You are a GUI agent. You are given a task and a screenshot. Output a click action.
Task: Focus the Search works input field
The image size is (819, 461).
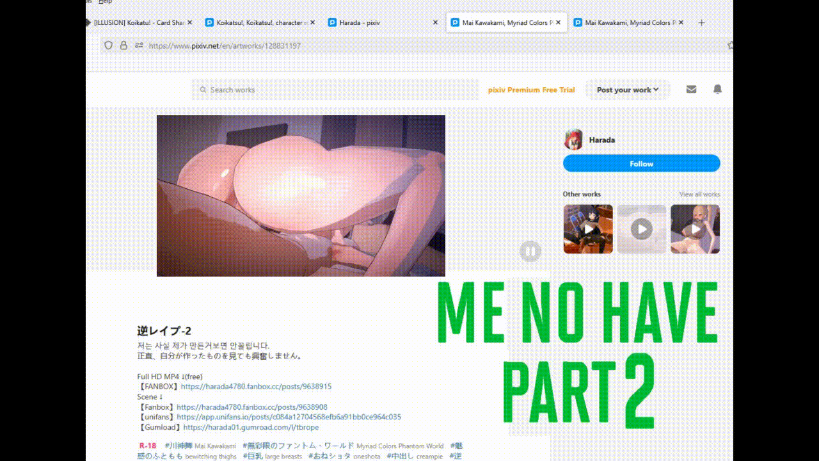pyautogui.click(x=339, y=90)
